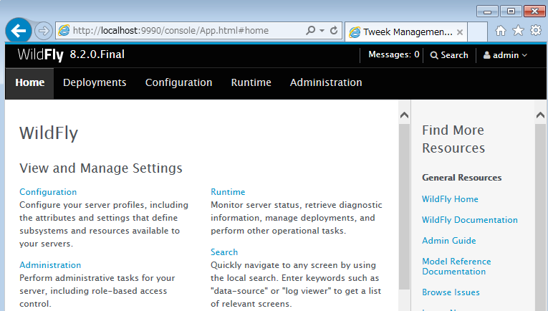Screen dimensions: 548x311
Task: Open the Browse Issues link
Action: coord(451,292)
